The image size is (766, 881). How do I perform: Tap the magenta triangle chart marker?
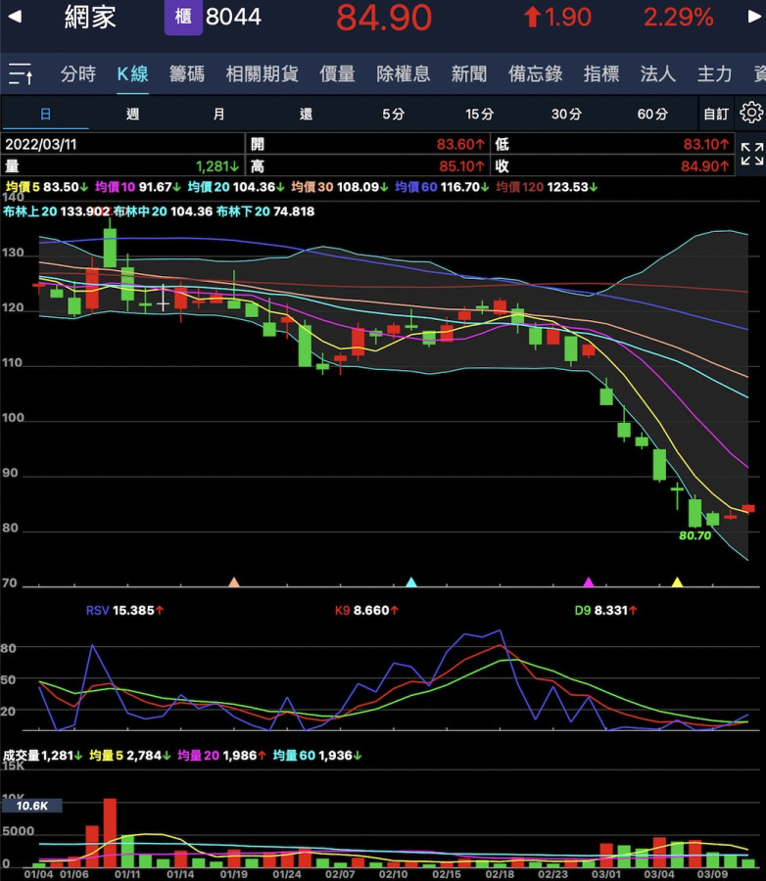pyautogui.click(x=589, y=582)
